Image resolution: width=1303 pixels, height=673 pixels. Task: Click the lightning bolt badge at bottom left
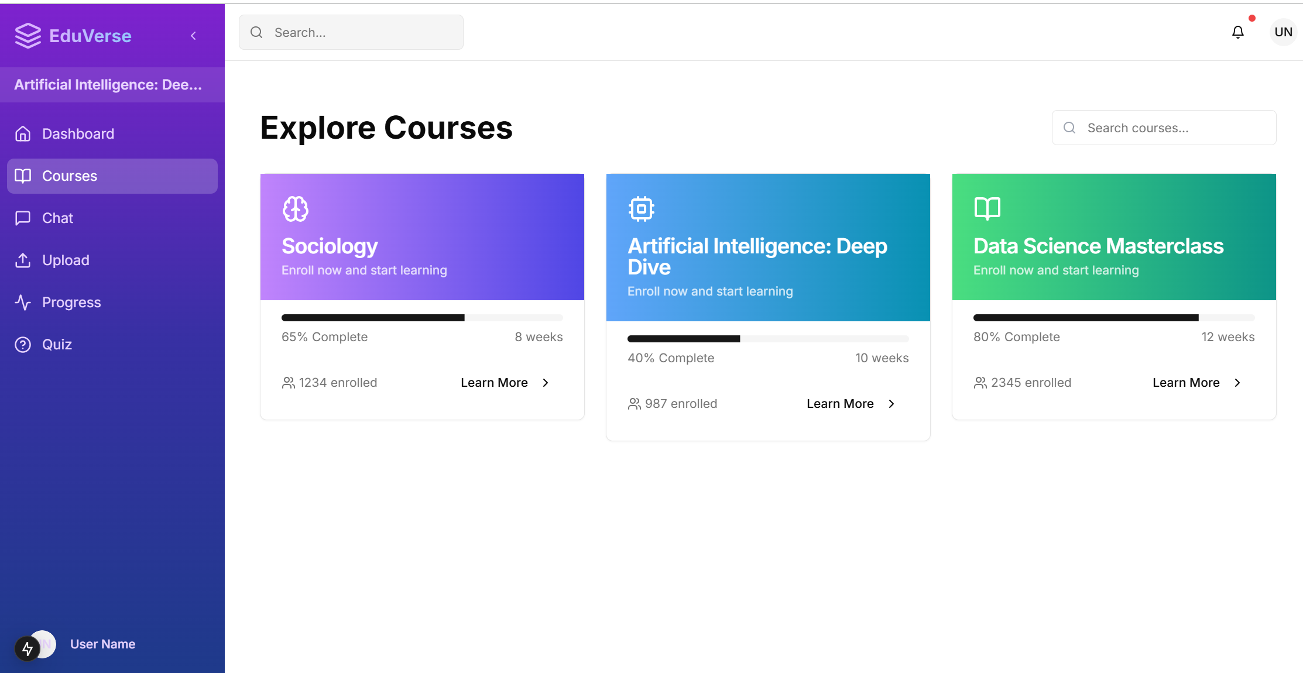point(27,648)
